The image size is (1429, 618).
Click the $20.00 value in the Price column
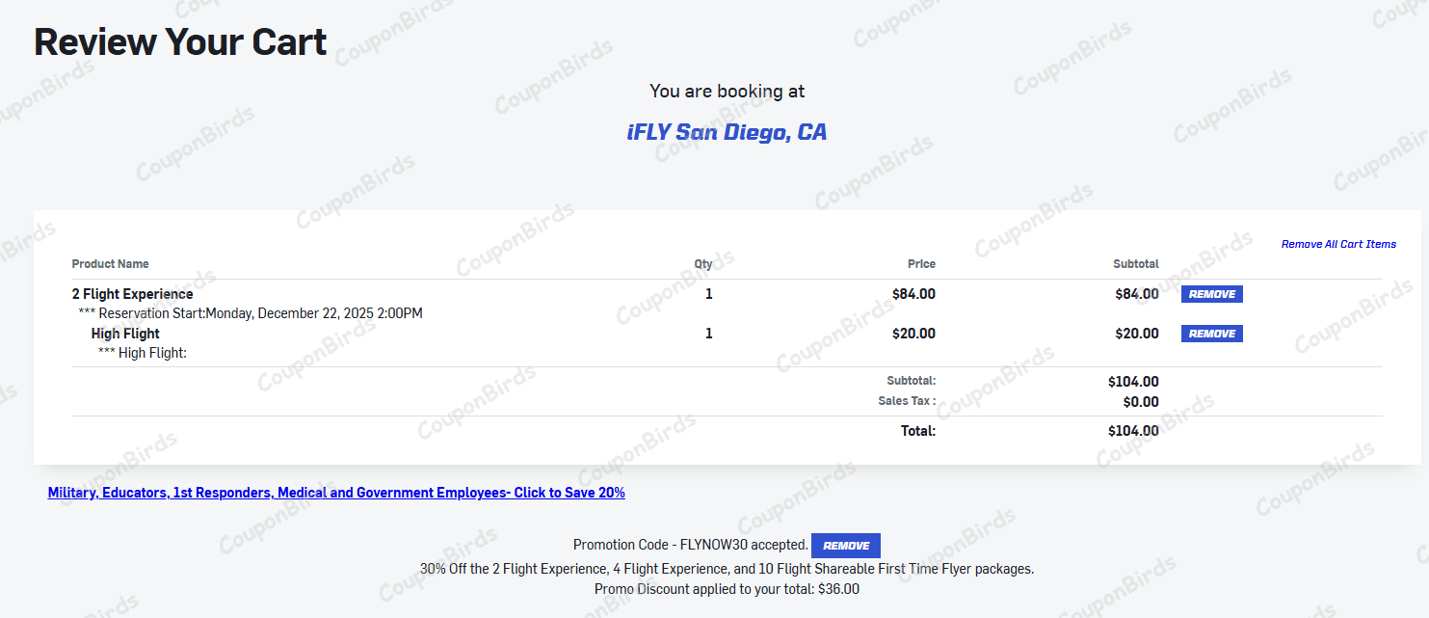coord(913,334)
